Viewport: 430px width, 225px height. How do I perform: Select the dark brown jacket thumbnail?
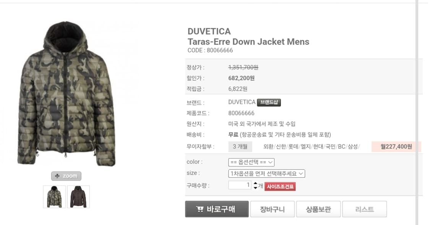(78, 197)
